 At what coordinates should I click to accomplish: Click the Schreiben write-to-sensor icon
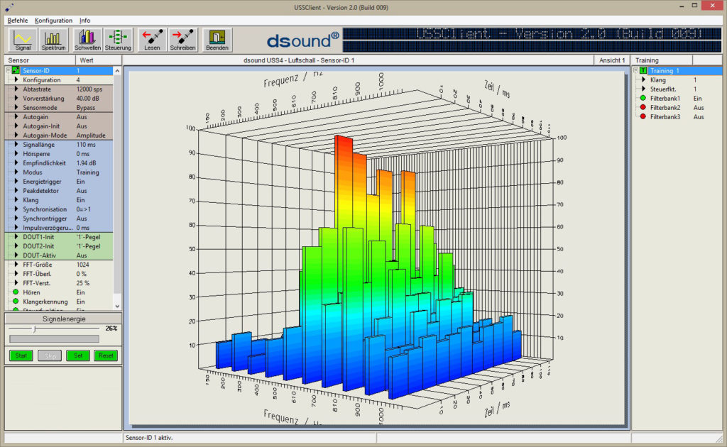(x=182, y=40)
